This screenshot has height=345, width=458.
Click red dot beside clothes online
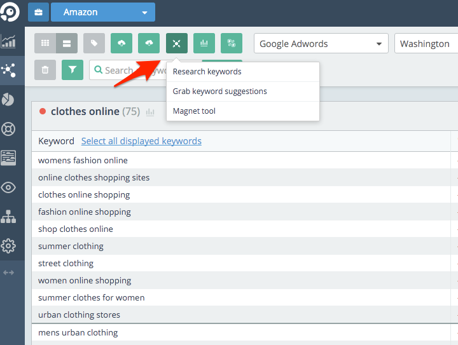pos(43,111)
